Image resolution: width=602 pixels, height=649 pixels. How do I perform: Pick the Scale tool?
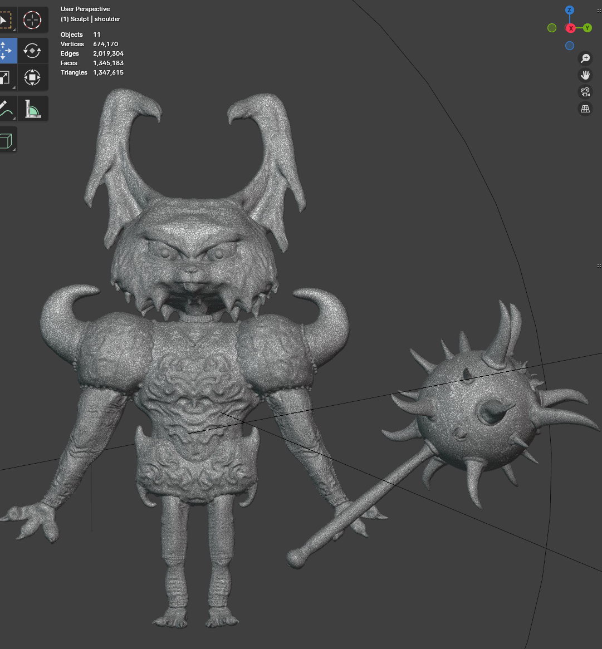tap(4, 77)
